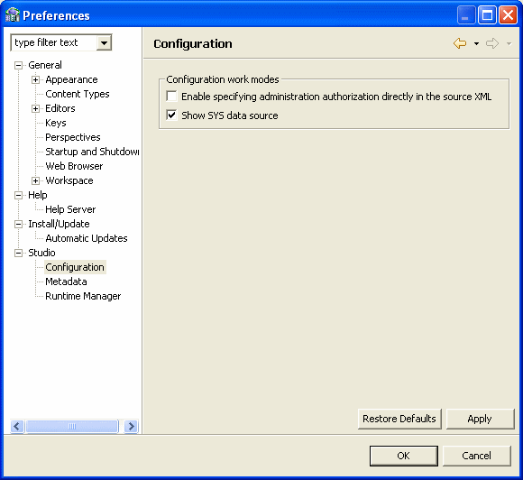Open the filter text dropdown arrow
Image resolution: width=523 pixels, height=480 pixels.
pyautogui.click(x=104, y=42)
